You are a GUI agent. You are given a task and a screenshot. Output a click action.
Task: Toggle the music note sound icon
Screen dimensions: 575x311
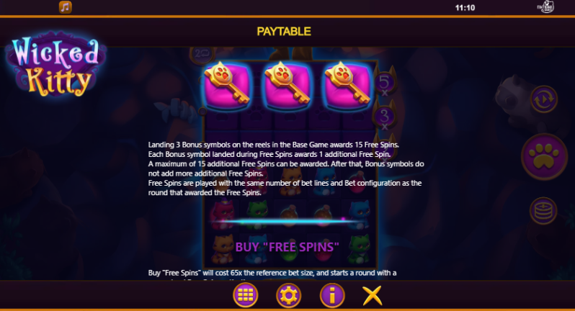pos(66,7)
